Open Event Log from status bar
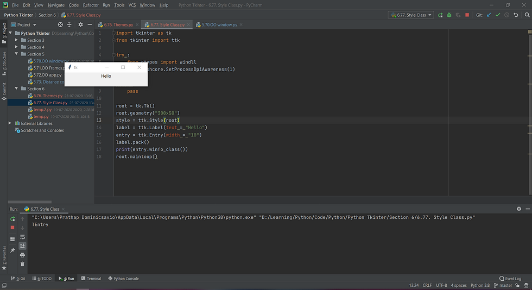This screenshot has width=532, height=290. tap(510, 279)
